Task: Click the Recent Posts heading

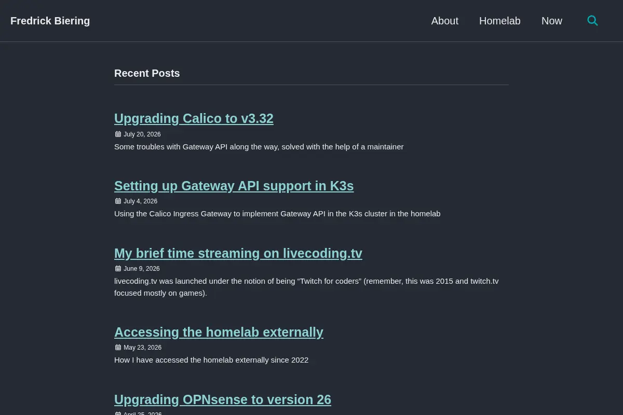Action: (147, 73)
